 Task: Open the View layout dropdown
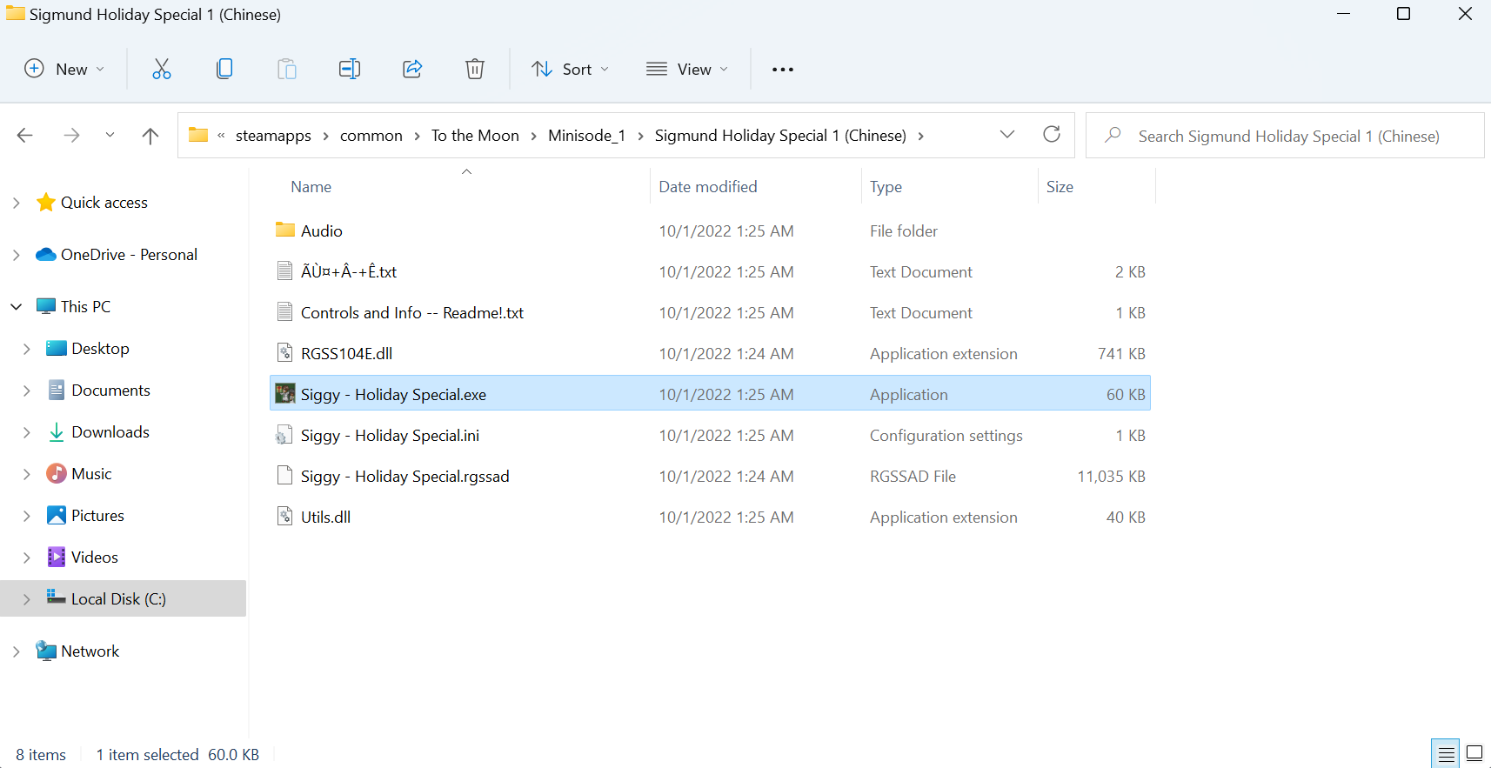tap(687, 70)
